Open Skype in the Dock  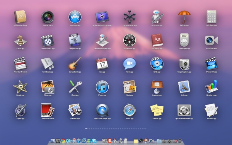tap(94, 141)
